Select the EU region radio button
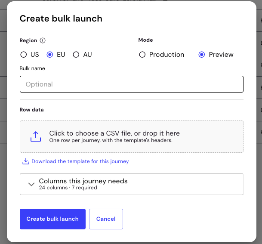 point(50,55)
